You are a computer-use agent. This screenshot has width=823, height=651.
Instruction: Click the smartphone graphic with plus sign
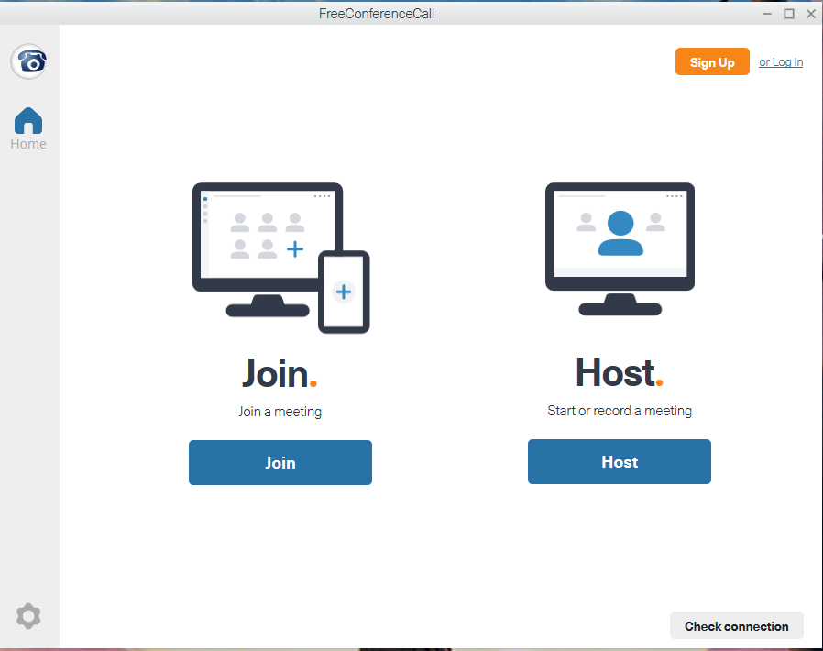pyautogui.click(x=344, y=292)
